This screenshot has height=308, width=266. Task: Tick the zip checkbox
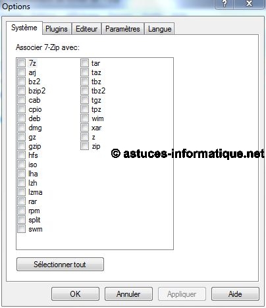pos(84,146)
